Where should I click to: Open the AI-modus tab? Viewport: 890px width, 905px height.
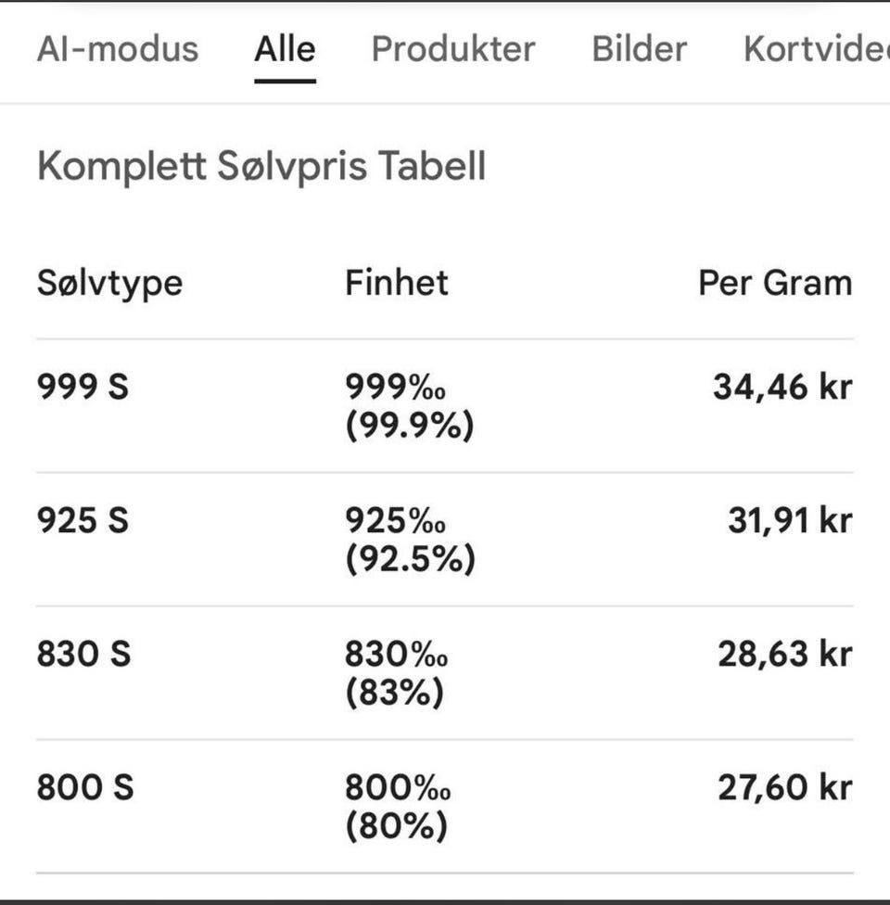coord(118,49)
